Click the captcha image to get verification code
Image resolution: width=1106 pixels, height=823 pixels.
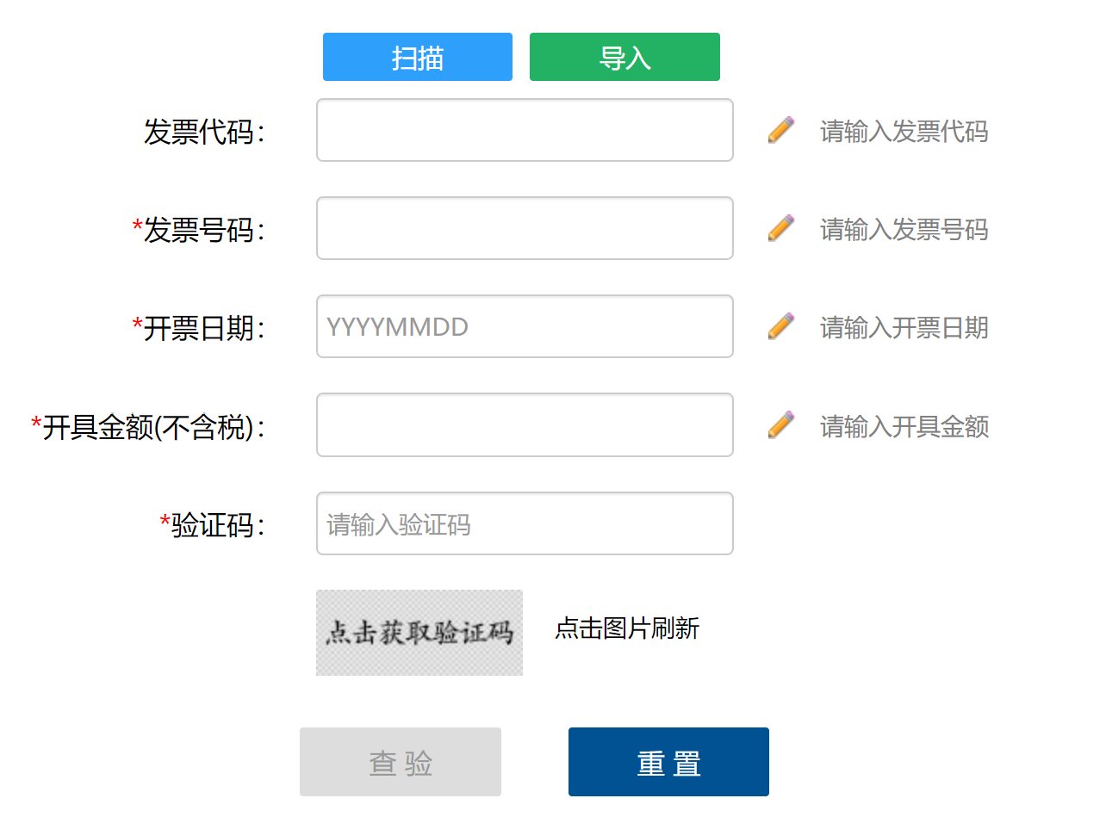pos(419,632)
